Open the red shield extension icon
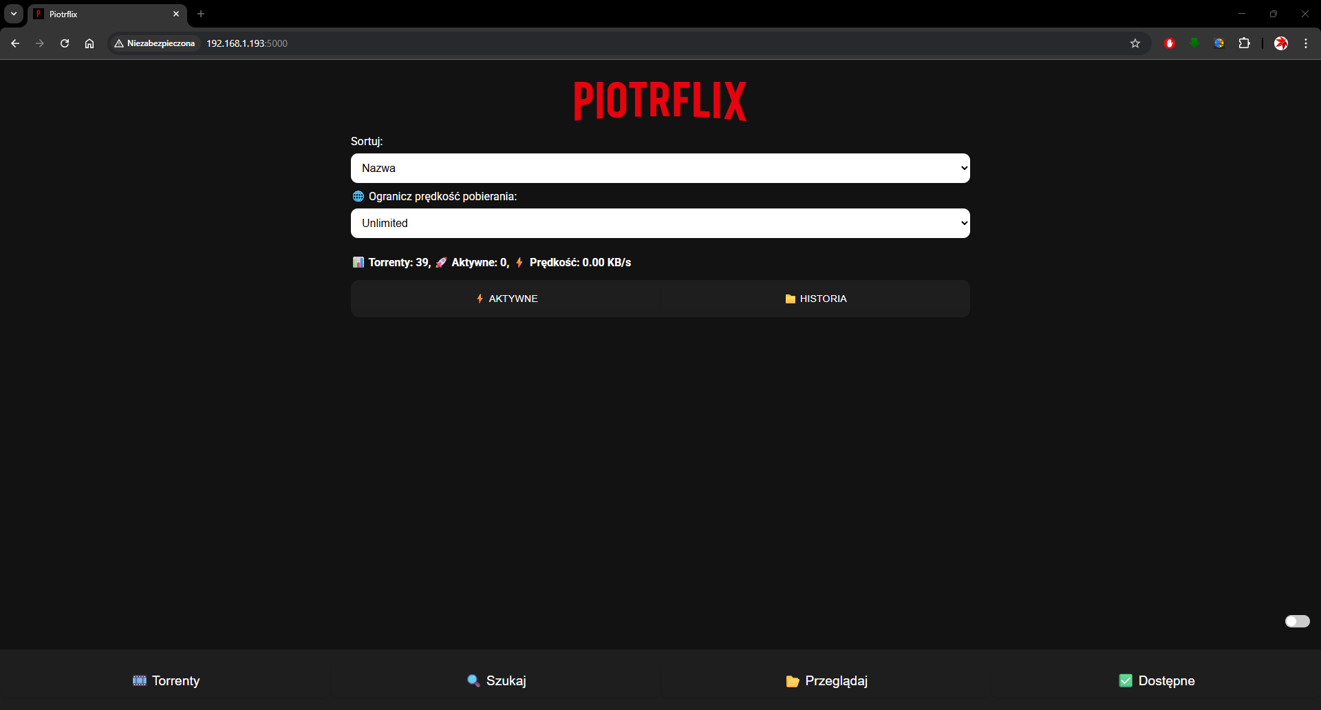The height and width of the screenshot is (710, 1321). coord(1170,43)
